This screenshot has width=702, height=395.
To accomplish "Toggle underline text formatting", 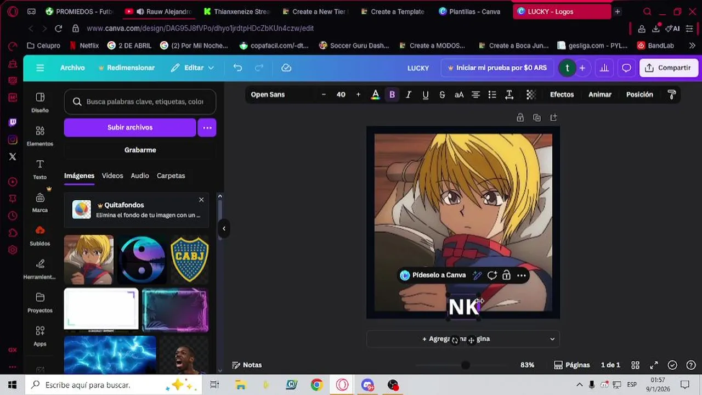I will coord(426,94).
